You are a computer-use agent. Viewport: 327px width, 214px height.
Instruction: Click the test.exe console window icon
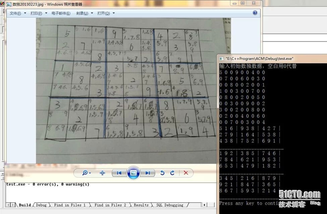coord(221,59)
